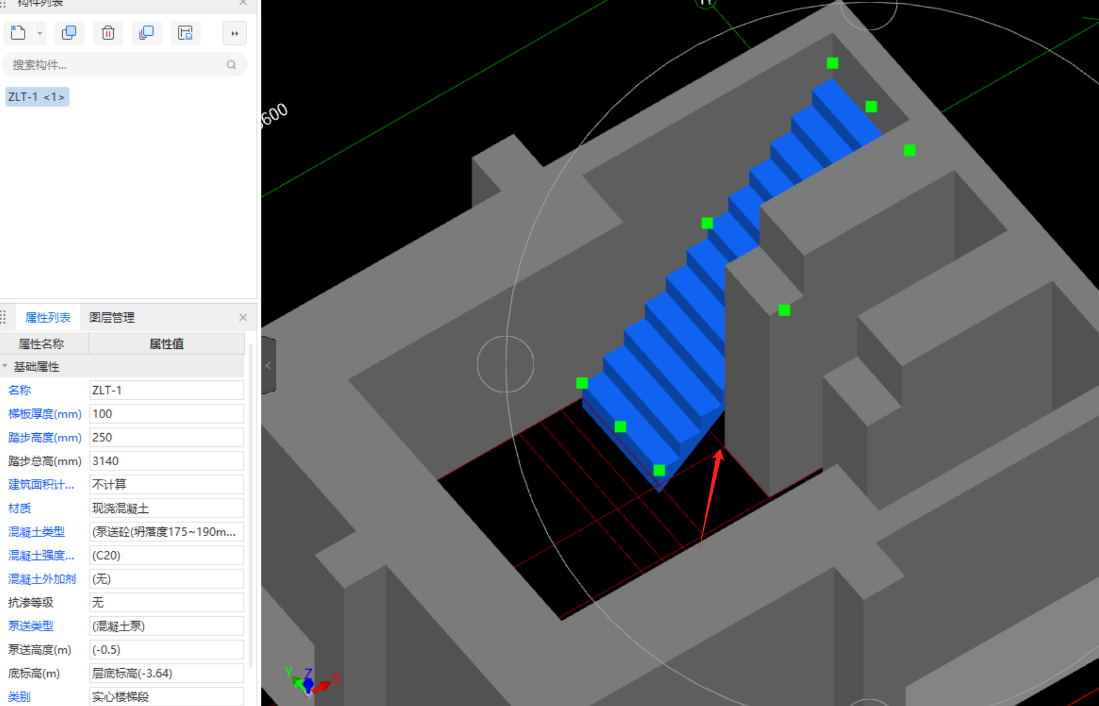Click the copy component icon
The image size is (1099, 706).
(69, 33)
